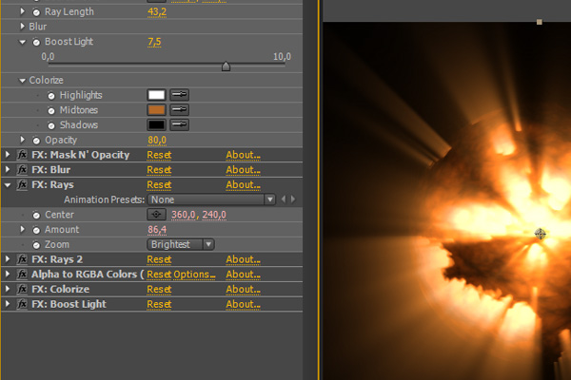Reset the FX: Colorize effect
This screenshot has width=571, height=380.
click(159, 290)
